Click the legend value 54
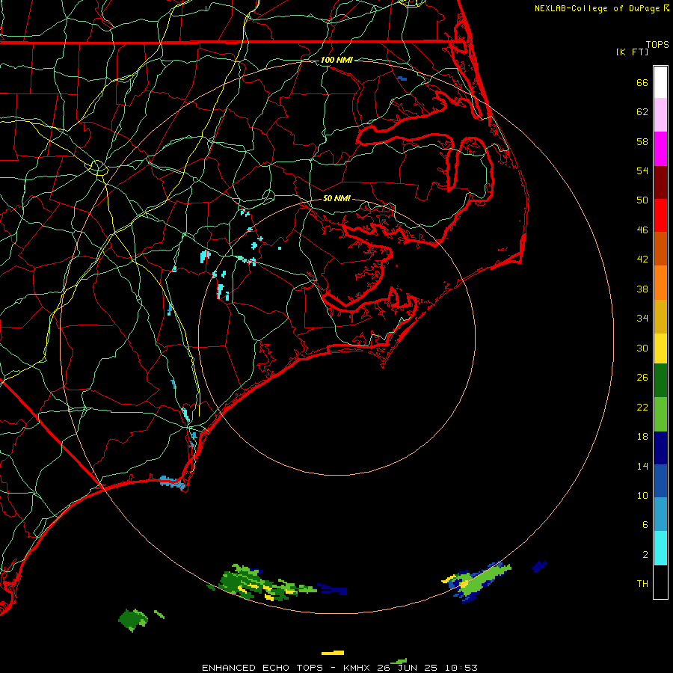The image size is (673, 673). (x=642, y=170)
